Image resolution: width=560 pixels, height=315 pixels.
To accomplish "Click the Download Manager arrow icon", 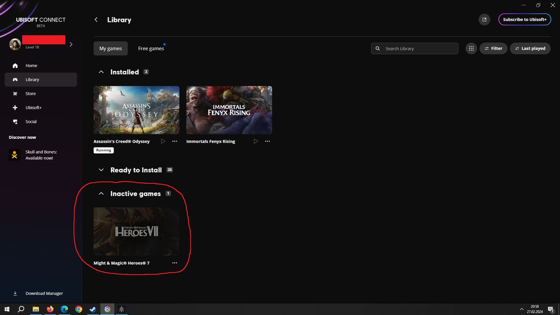I will coord(15,294).
